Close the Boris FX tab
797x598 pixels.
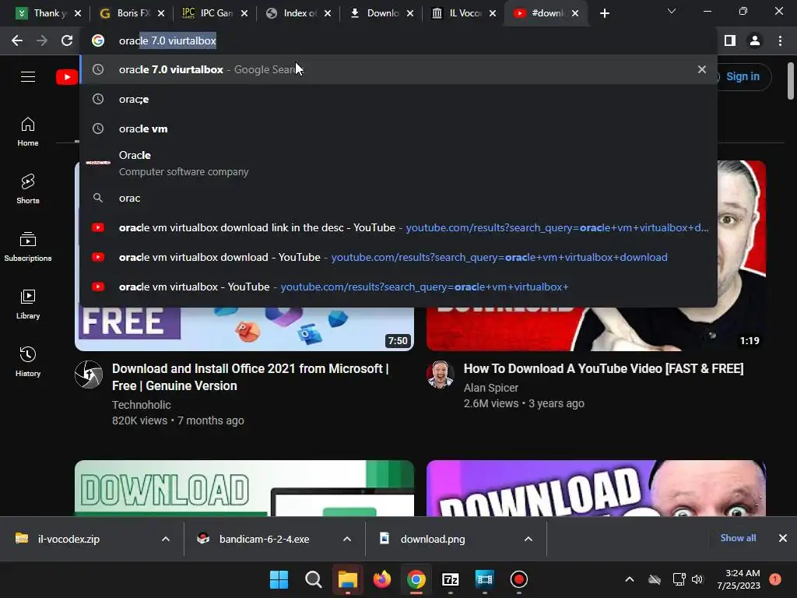(x=161, y=14)
